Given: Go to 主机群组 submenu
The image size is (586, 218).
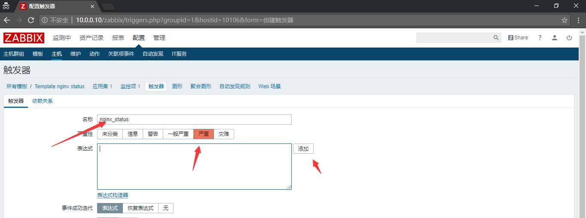Looking at the screenshot, I should click(x=14, y=54).
